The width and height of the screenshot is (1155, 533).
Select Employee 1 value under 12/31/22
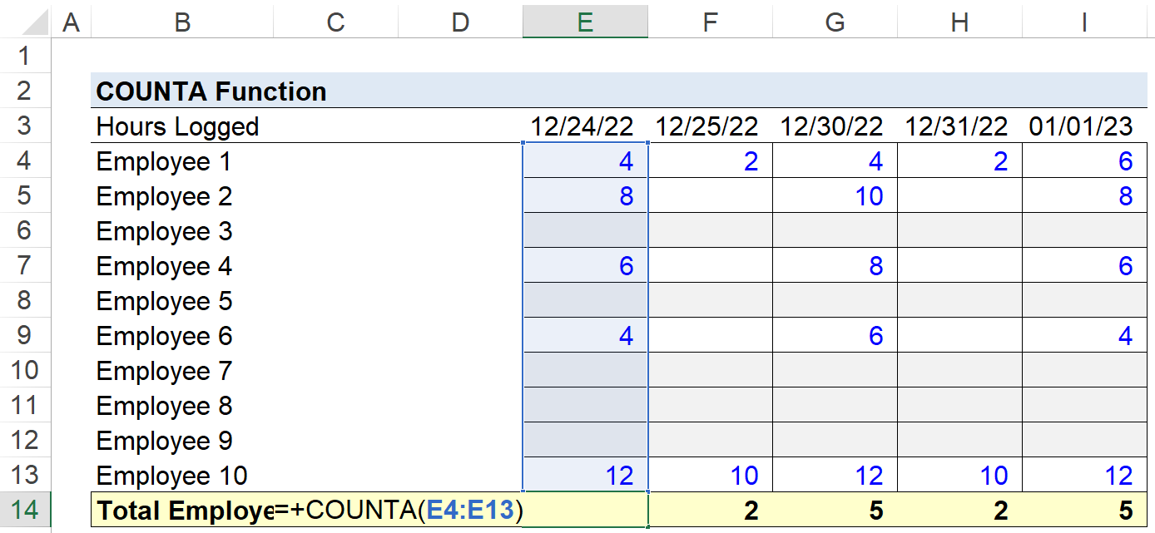959,161
